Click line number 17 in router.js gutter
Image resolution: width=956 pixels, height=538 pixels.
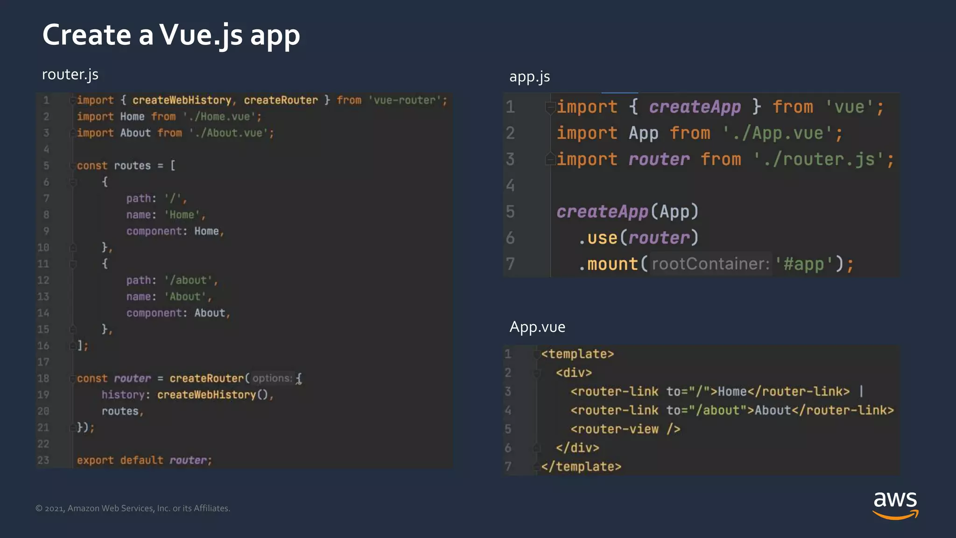43,362
